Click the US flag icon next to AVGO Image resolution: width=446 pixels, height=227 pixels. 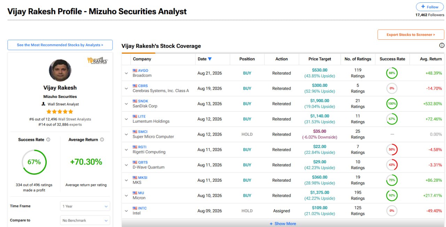[x=135, y=70]
